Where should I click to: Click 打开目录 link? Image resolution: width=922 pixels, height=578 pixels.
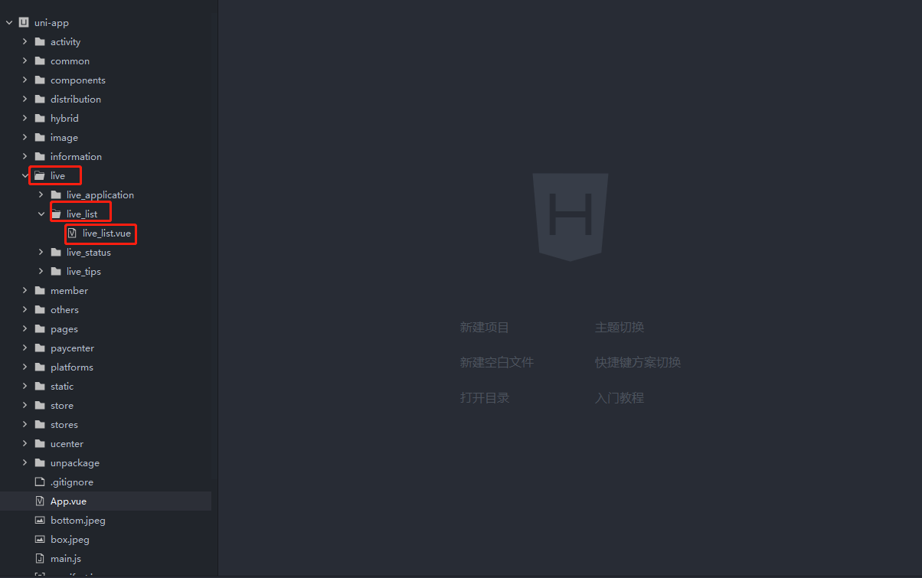coord(485,398)
